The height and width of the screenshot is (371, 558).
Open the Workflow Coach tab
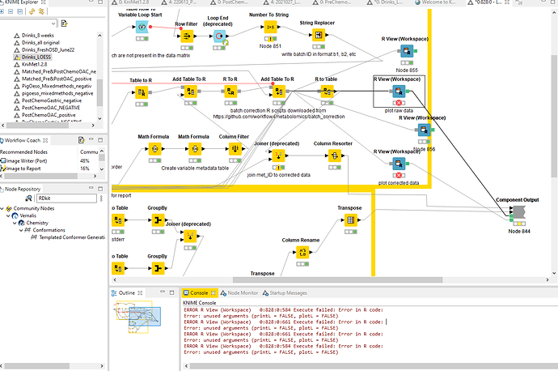click(23, 140)
